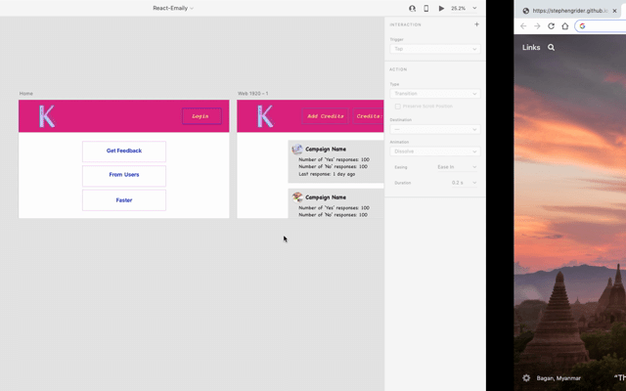Click the Google icon in address bar
The width and height of the screenshot is (626, 391).
click(582, 26)
